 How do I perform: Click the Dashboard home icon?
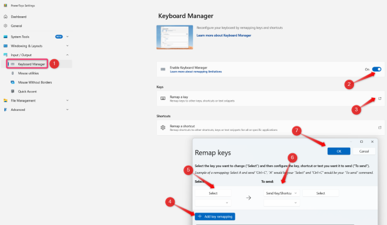pyautogui.click(x=6, y=17)
